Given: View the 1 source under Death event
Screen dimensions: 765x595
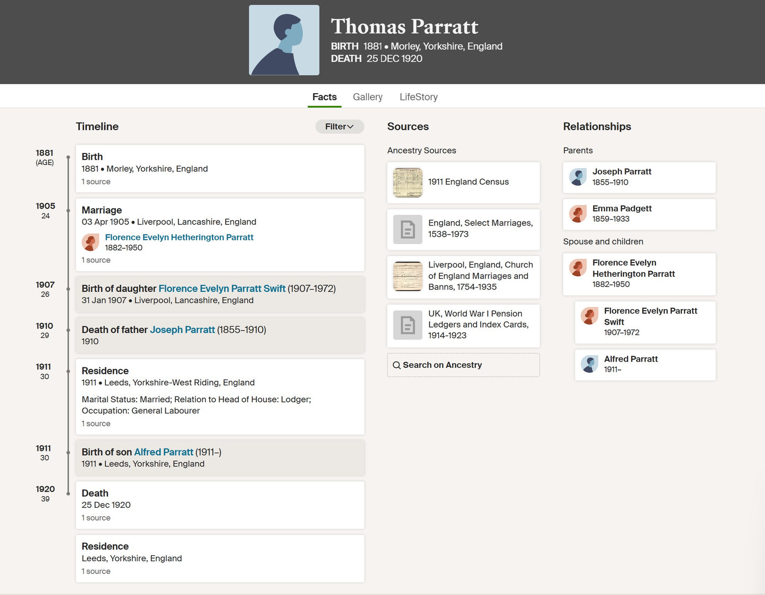Looking at the screenshot, I should 96,518.
